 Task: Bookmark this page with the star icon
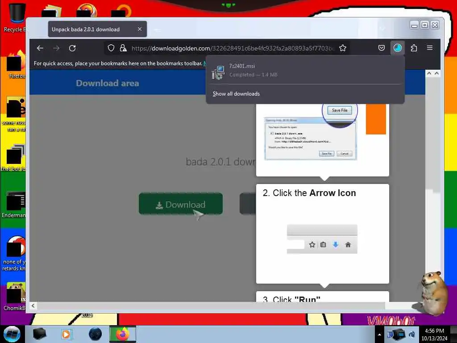point(343,48)
